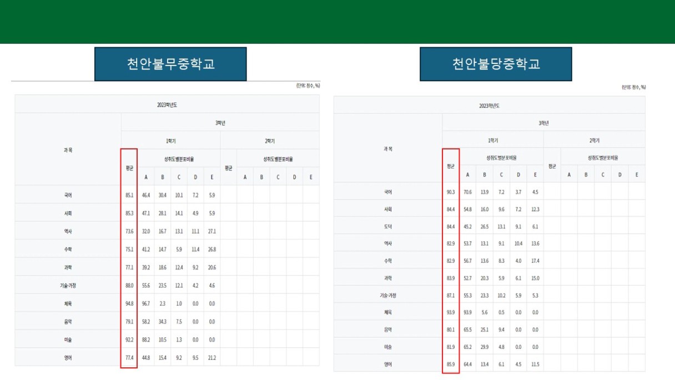The width and height of the screenshot is (675, 380).
Task: Select 기술·가정 average 88.0 in 천안불무중학교 table
Action: coord(129,286)
